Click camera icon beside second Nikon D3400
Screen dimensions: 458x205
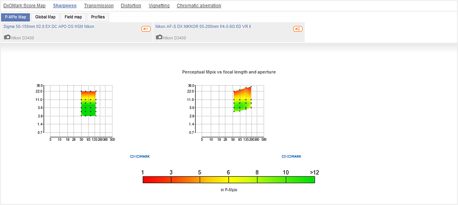(x=159, y=37)
